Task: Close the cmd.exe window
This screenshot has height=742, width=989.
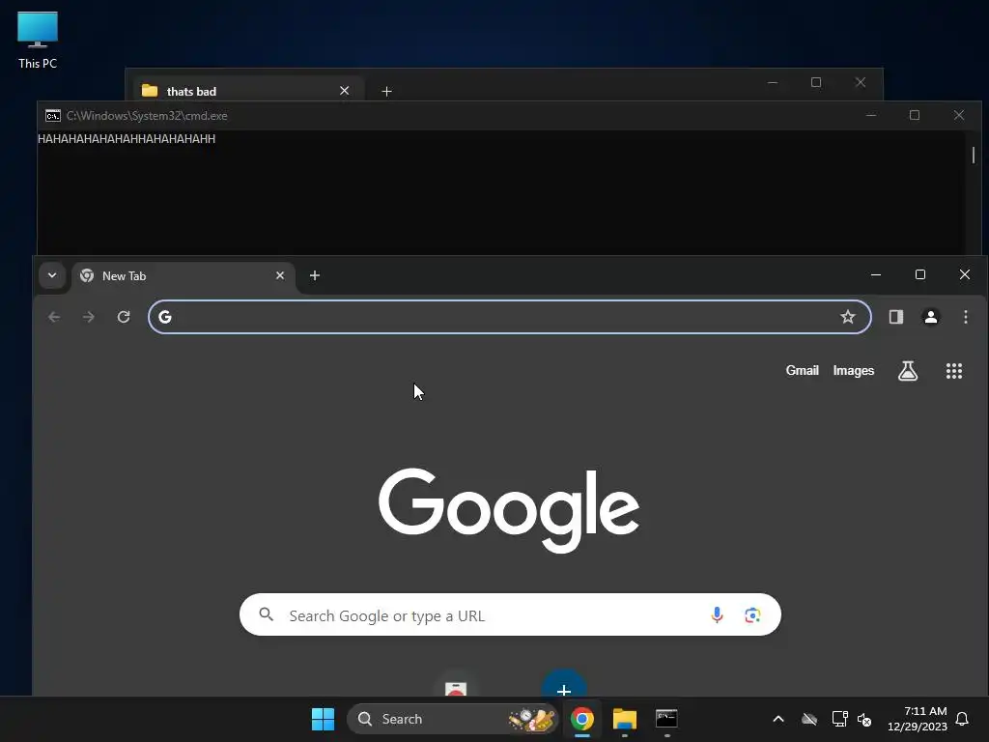Action: 959,115
